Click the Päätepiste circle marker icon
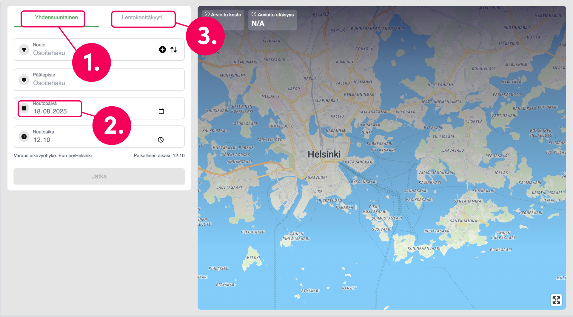 click(24, 80)
